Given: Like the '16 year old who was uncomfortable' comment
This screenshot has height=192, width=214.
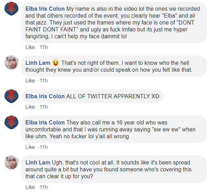Looking at the screenshot, I should point(30,147).
